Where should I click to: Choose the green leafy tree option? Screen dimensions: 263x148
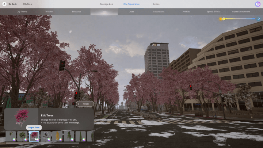click(22, 136)
